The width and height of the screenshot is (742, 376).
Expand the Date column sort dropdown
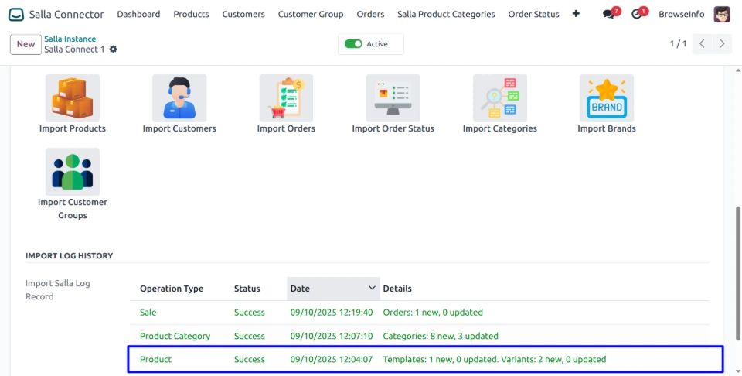point(372,289)
